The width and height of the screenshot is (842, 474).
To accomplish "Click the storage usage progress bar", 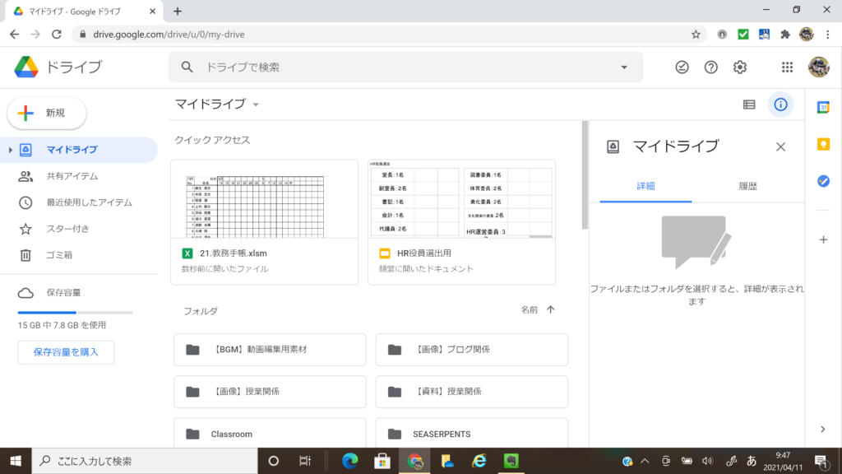I will point(75,312).
